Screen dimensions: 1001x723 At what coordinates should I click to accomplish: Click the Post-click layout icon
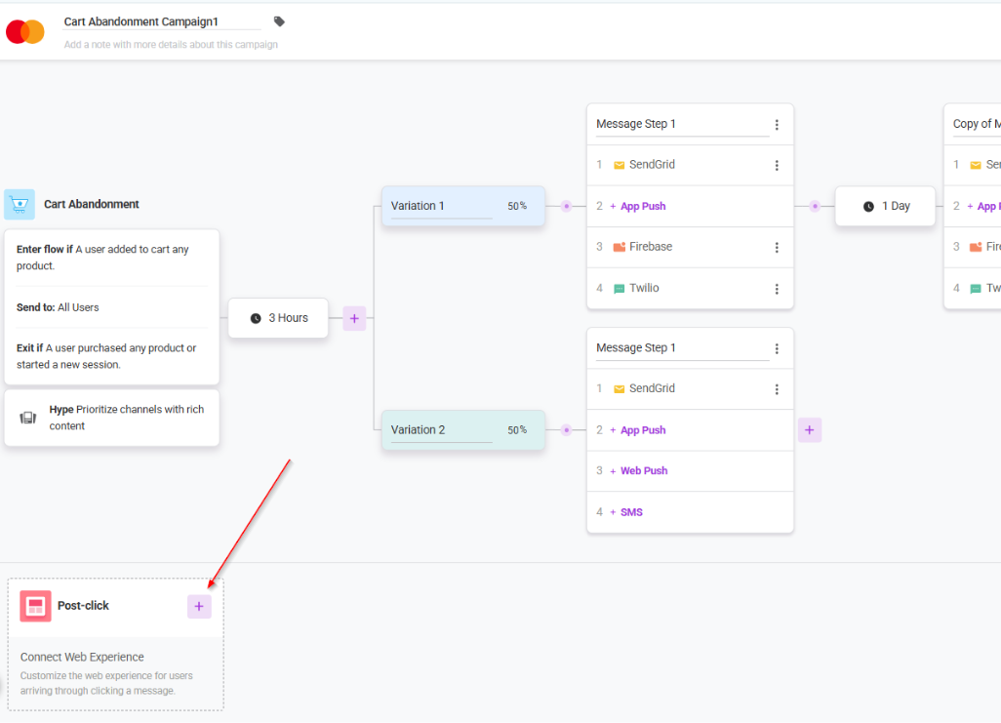point(36,606)
